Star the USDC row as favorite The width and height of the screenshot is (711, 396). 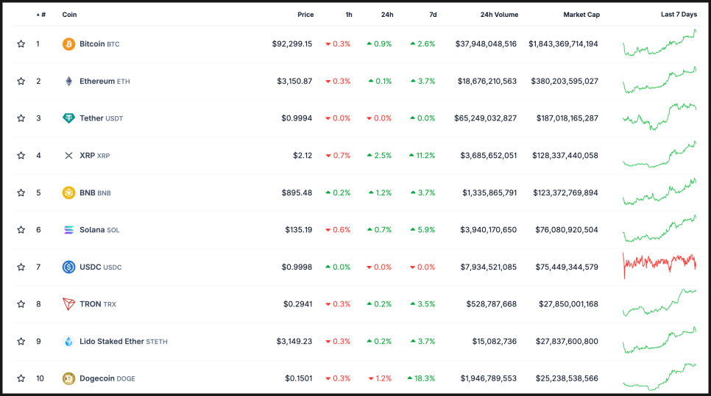click(21, 267)
